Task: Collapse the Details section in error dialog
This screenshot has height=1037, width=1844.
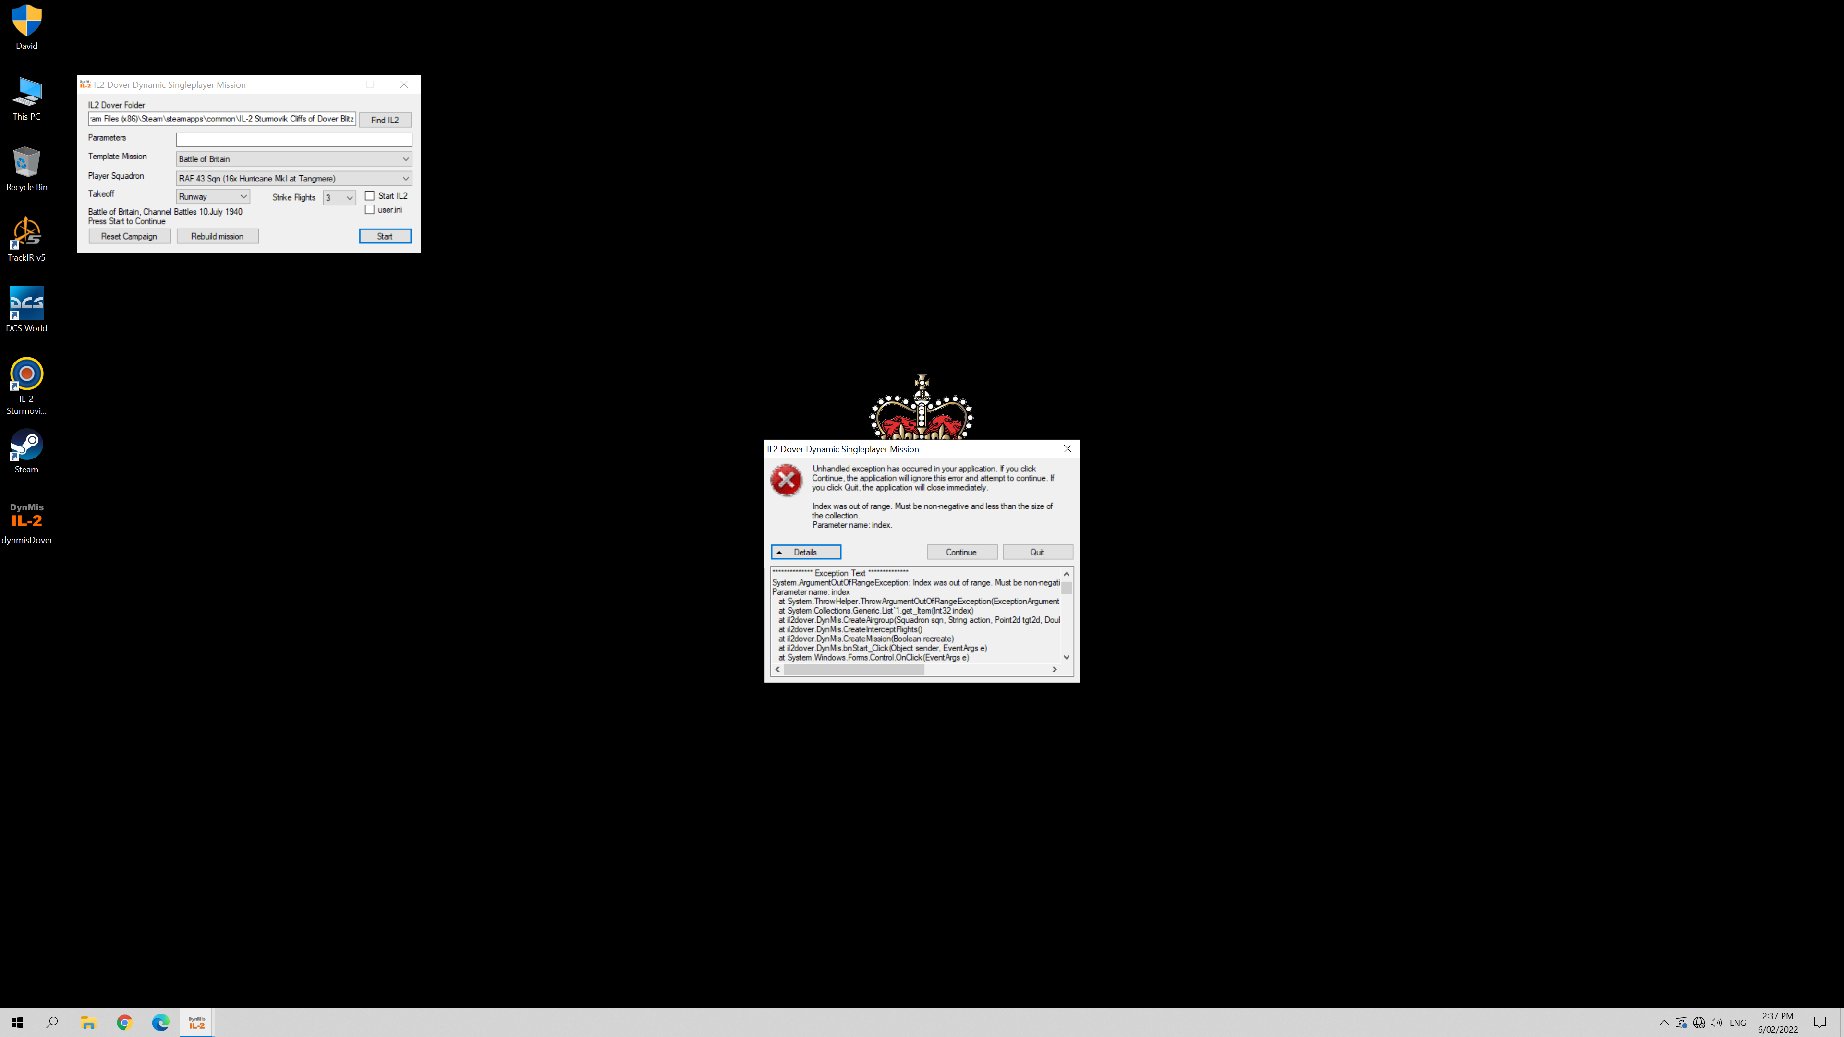Action: point(806,552)
